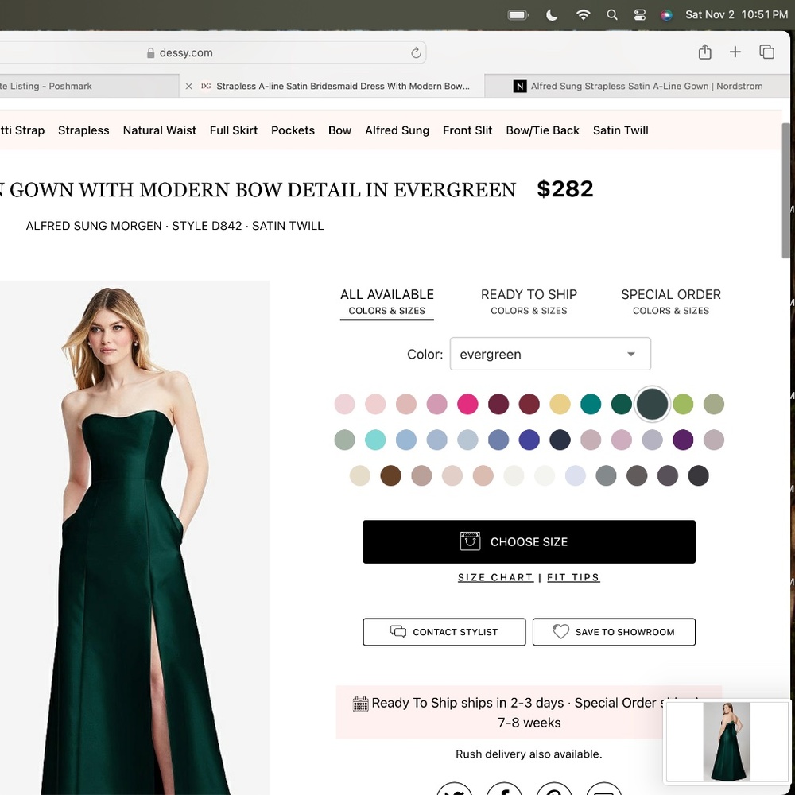Show Safari tab overview
The height and width of the screenshot is (795, 795).
766,52
